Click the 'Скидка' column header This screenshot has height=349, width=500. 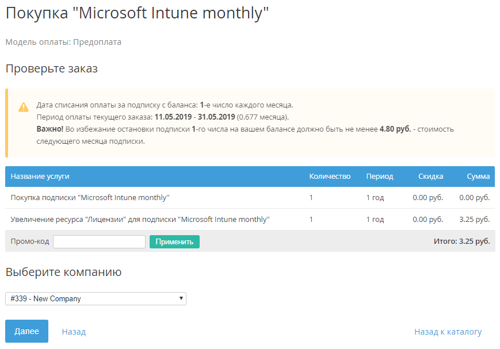point(430,177)
